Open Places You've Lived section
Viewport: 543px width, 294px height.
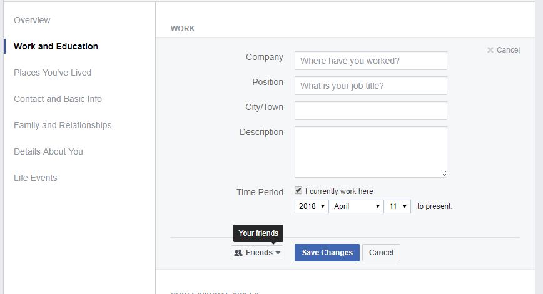click(53, 73)
